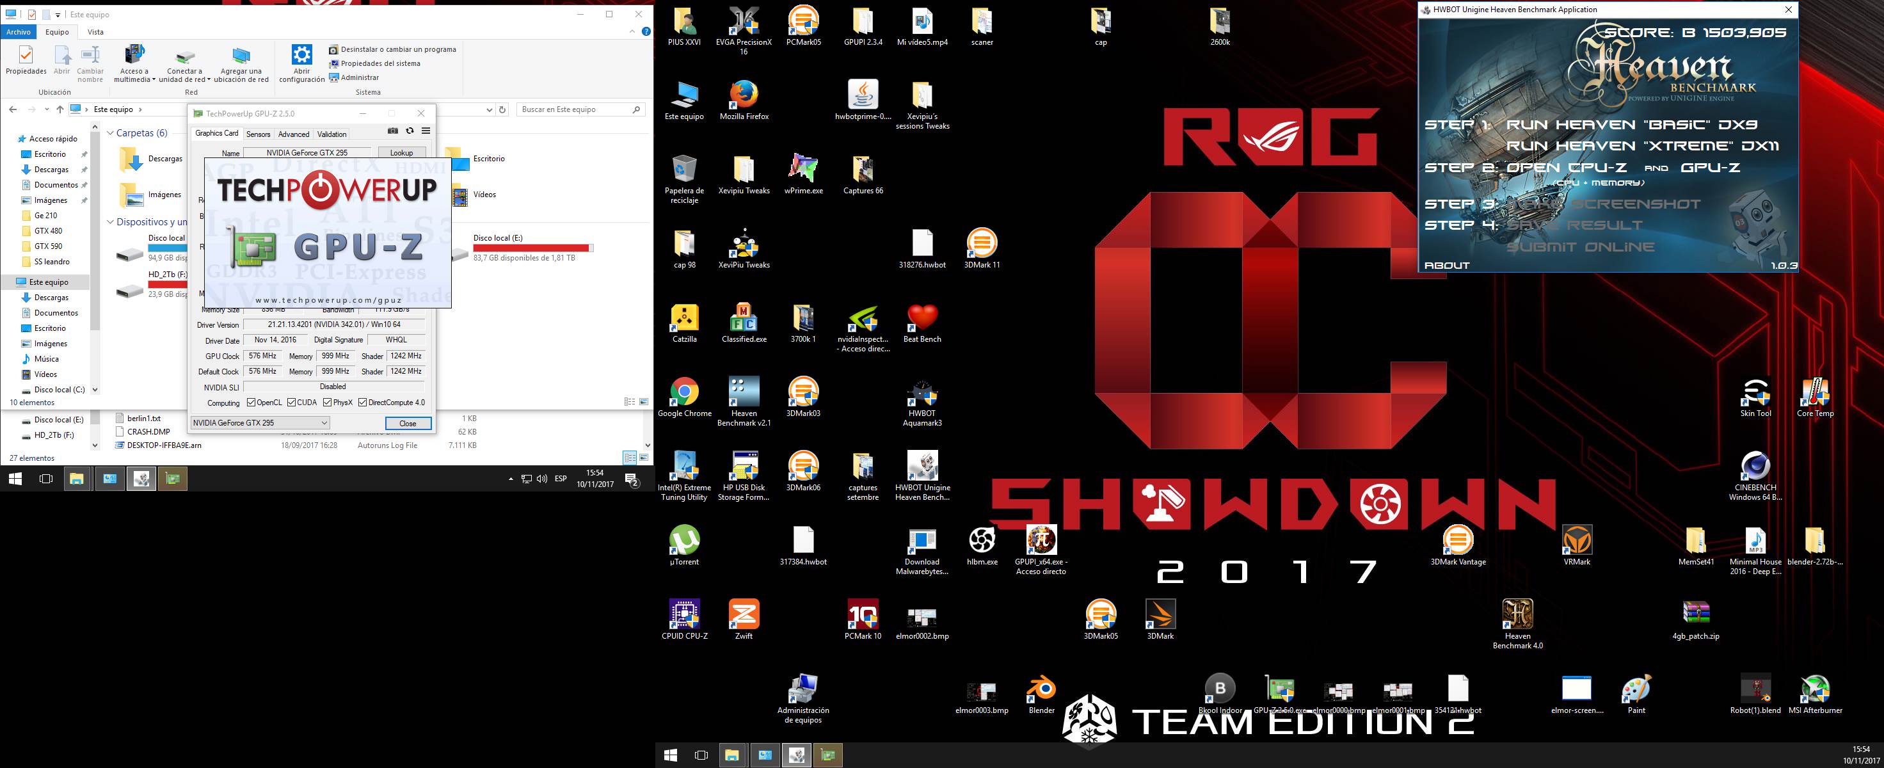The width and height of the screenshot is (1884, 768).
Task: Select Heaven Benchmark v2.1 desktop icon
Action: click(x=744, y=403)
